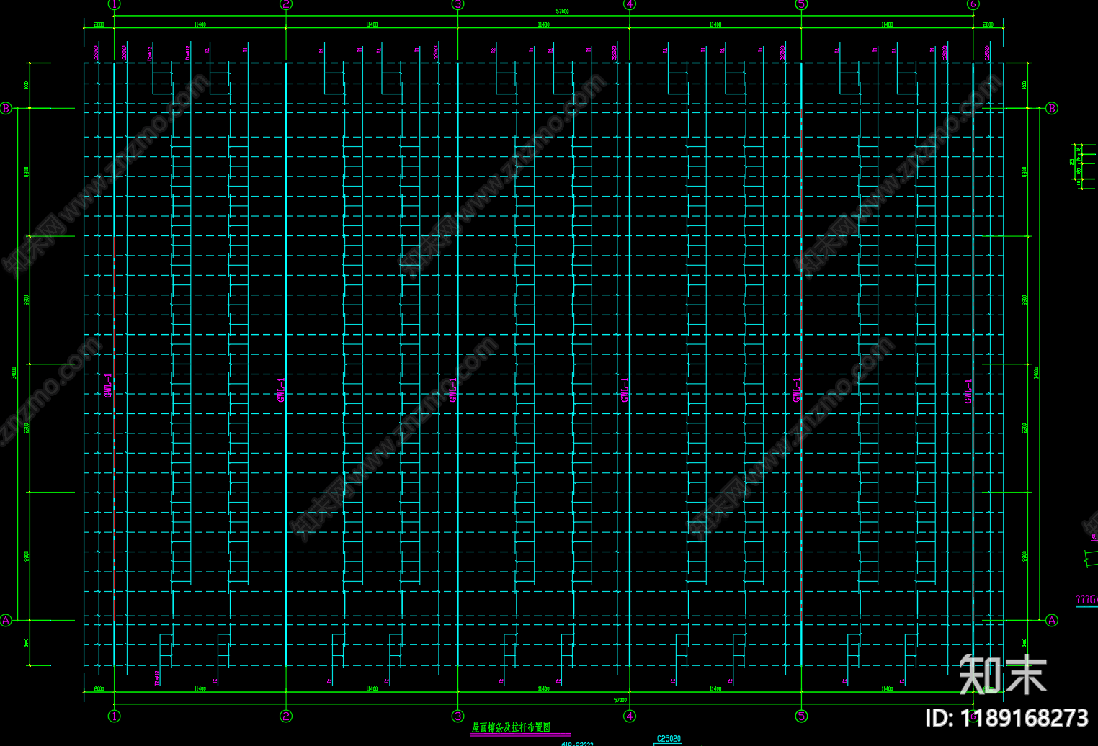
Task: Click the C25020 section label below the title
Action: (669, 739)
